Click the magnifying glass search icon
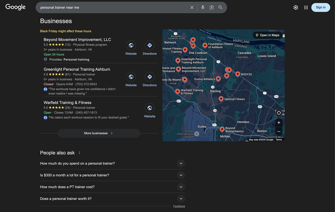This screenshot has height=212, width=335. [x=221, y=8]
